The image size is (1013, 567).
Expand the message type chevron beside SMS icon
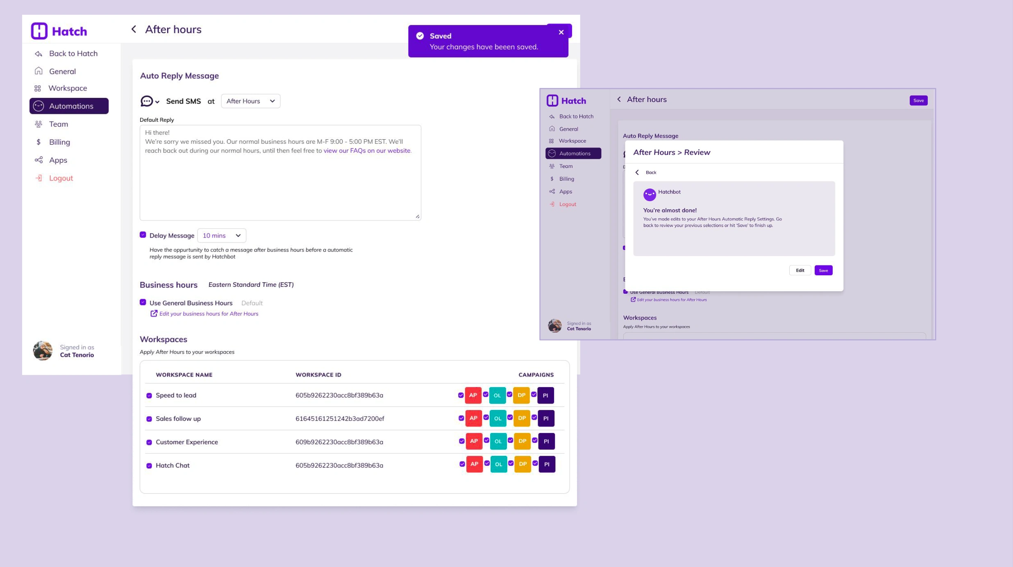point(157,102)
